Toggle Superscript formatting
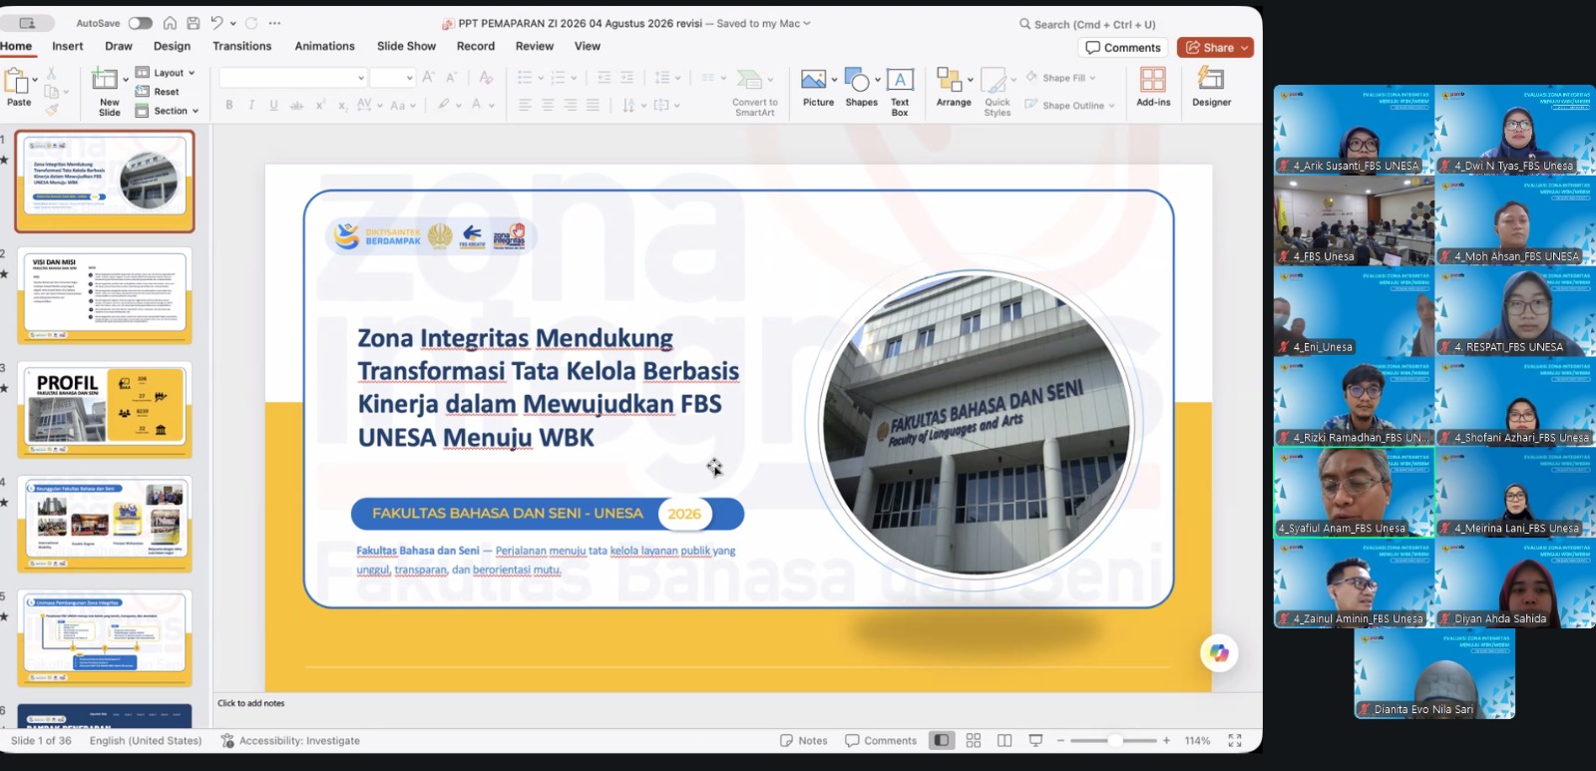 coord(320,105)
